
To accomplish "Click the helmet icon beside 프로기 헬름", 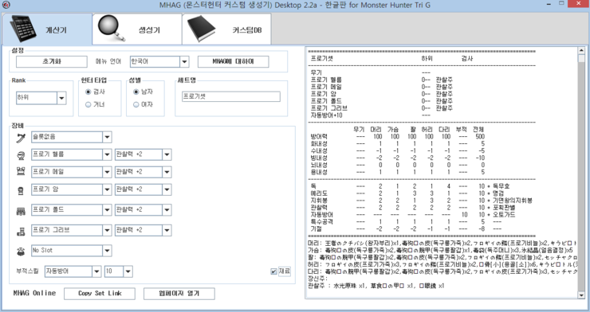I will tap(21, 155).
